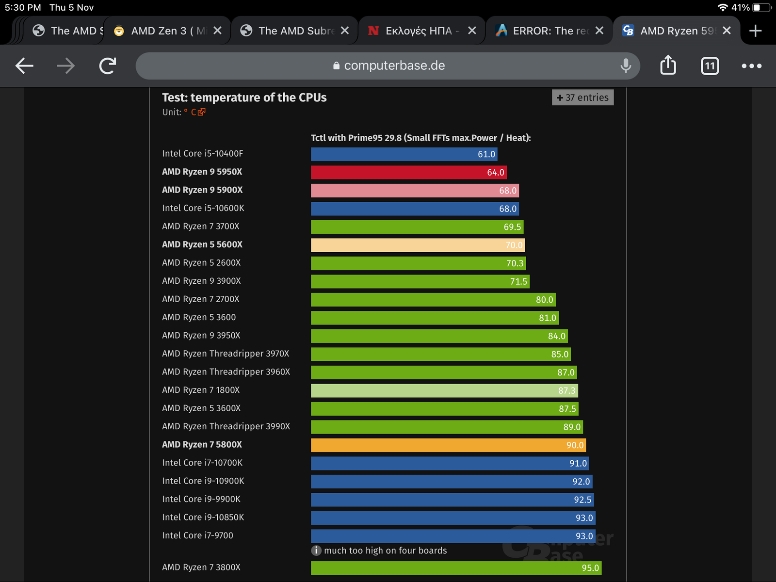This screenshot has width=776, height=582.
Task: Click the blue 61.0 bar for i5-10400F
Action: [x=404, y=154]
